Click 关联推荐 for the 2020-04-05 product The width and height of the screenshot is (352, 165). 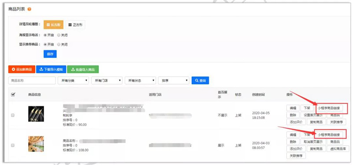click(x=336, y=122)
